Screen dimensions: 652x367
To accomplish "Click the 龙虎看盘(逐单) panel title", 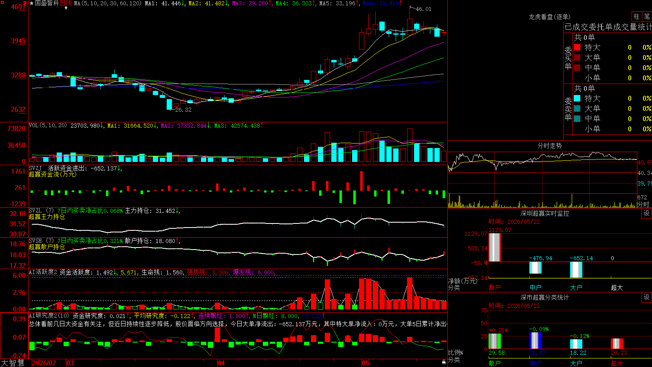I will [549, 17].
